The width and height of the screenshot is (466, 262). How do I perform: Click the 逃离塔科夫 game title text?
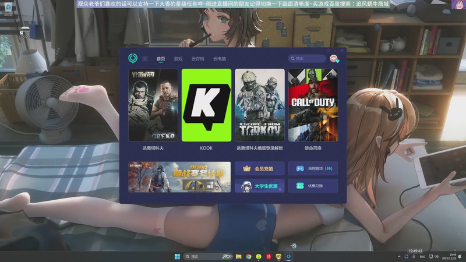153,148
